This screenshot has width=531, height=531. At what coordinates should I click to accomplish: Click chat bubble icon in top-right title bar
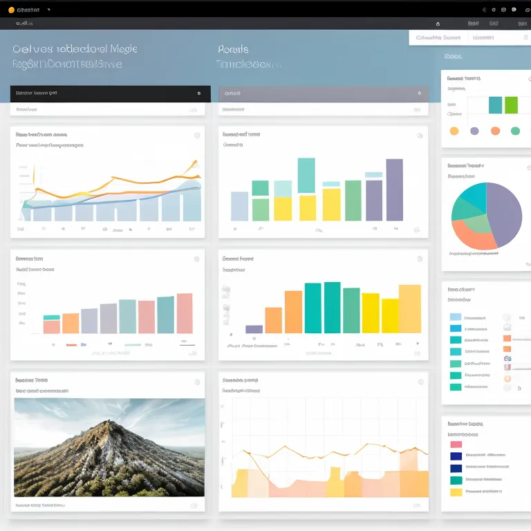pyautogui.click(x=514, y=10)
